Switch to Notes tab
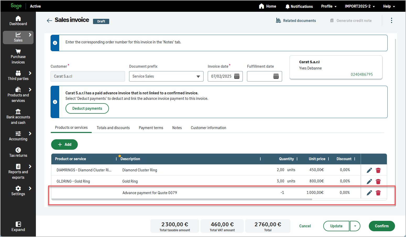Viewport: 406px width, 237px height. coord(177,128)
